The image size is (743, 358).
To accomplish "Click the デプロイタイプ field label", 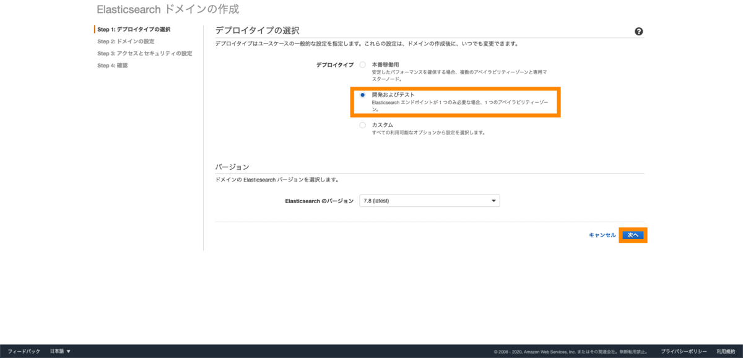I will 335,64.
